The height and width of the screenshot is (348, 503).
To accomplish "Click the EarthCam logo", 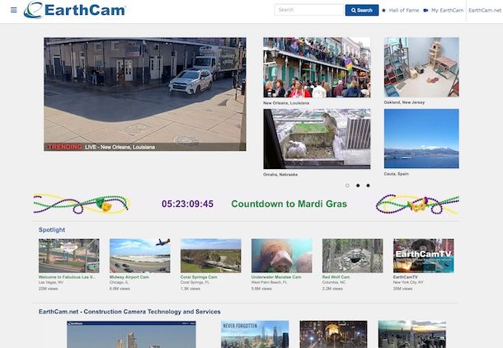I will click(75, 10).
